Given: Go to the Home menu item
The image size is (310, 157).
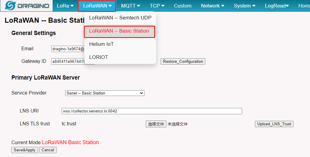Looking at the screenshot, I should pyautogui.click(x=304, y=6).
